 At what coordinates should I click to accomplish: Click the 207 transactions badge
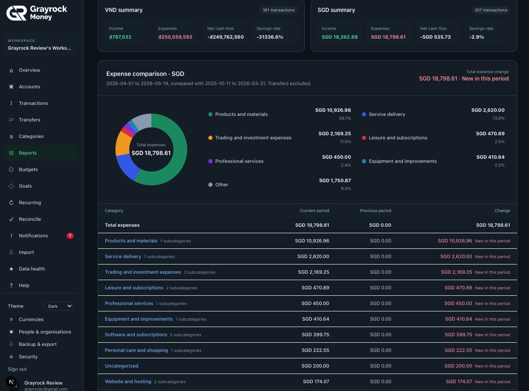[491, 10]
